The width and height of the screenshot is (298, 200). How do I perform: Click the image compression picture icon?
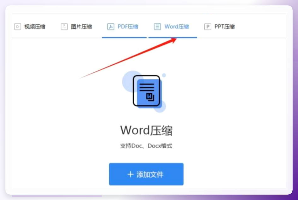pos(64,26)
